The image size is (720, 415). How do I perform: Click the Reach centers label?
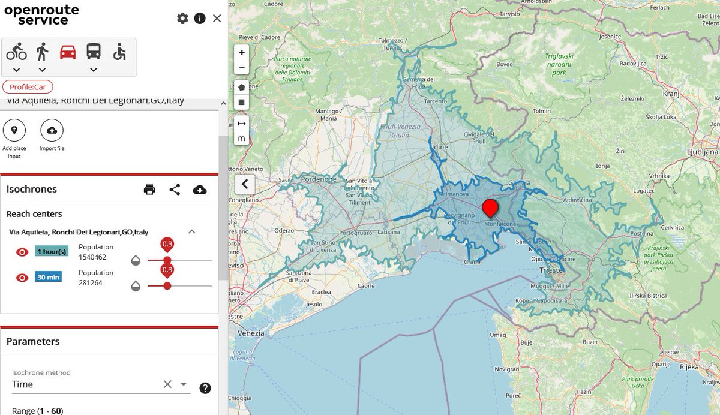click(34, 214)
